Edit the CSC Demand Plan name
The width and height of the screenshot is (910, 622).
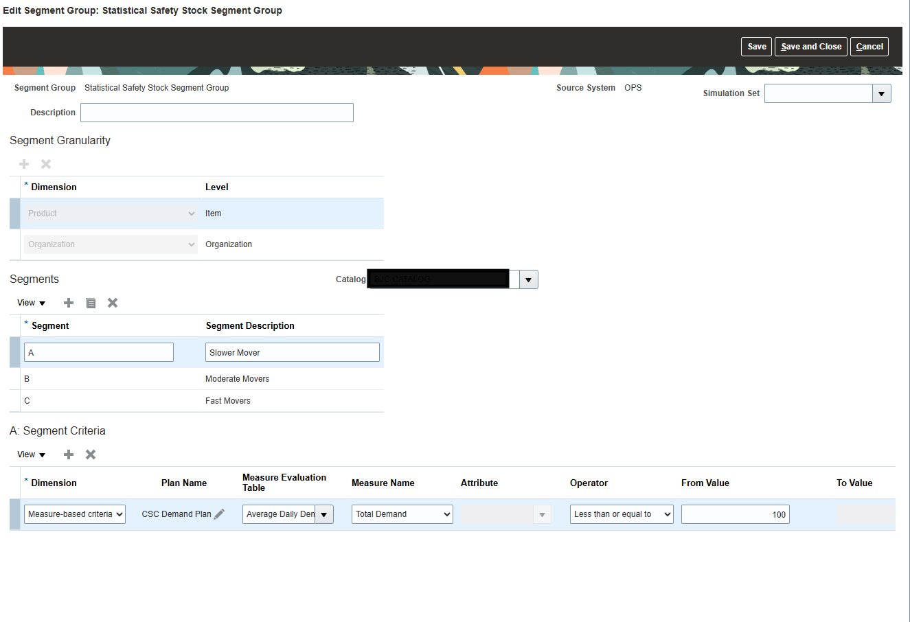pyautogui.click(x=219, y=514)
